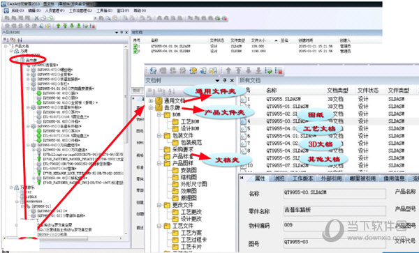
Task: Select the 设计BOM folder
Action: tap(186, 129)
